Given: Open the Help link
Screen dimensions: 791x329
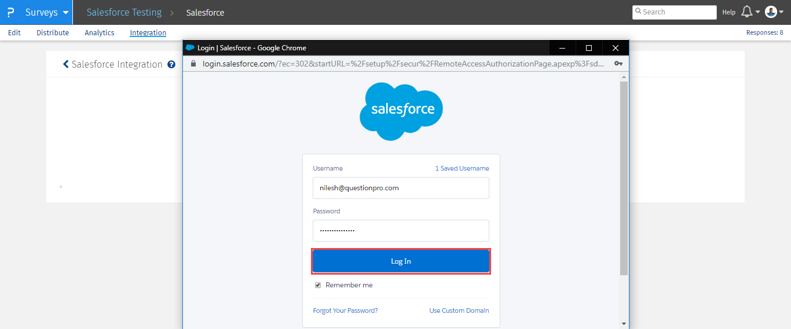Looking at the screenshot, I should [728, 12].
